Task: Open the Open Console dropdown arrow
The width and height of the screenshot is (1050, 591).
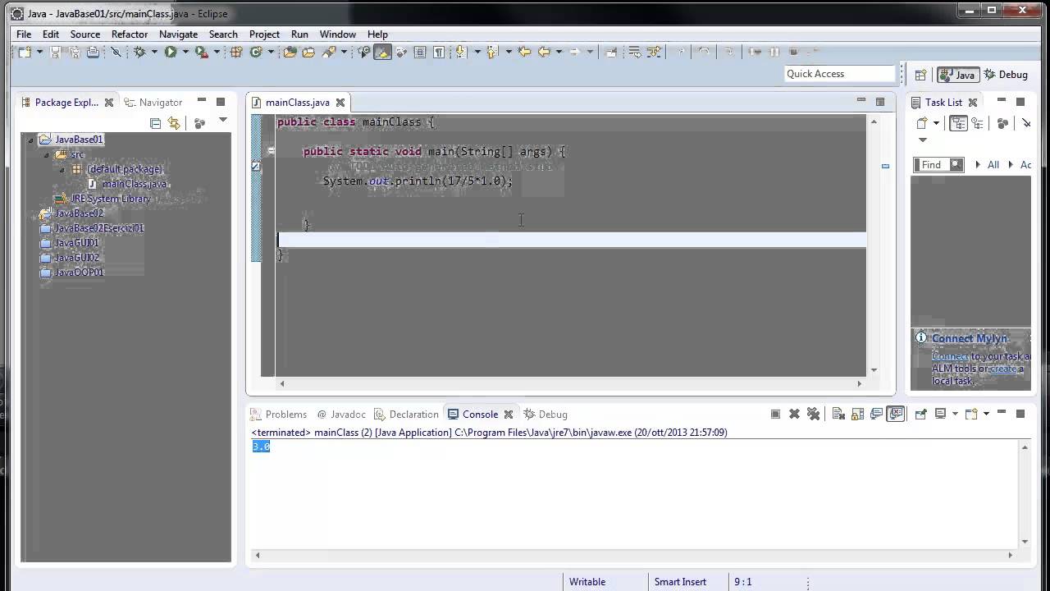Action: tap(986, 414)
